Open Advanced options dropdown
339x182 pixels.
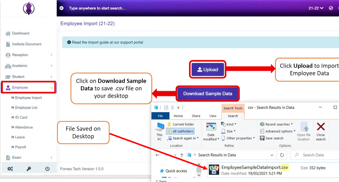278,131
